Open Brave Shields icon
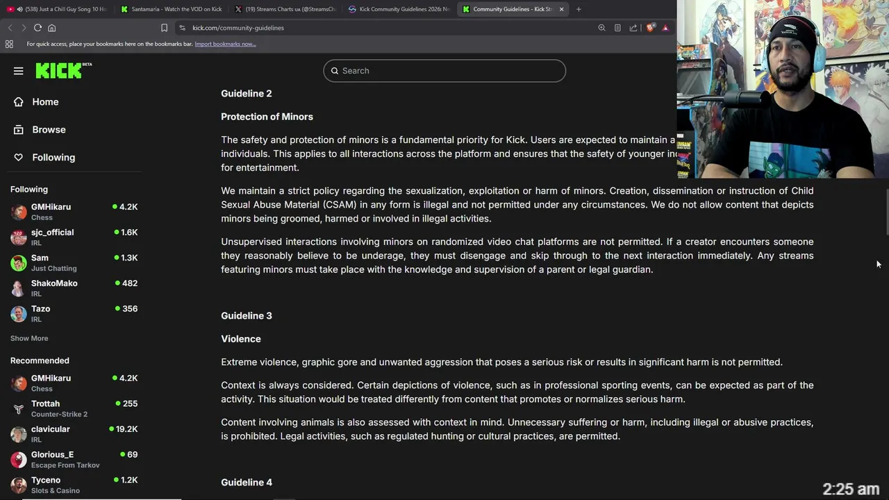The image size is (889, 500). tap(651, 28)
